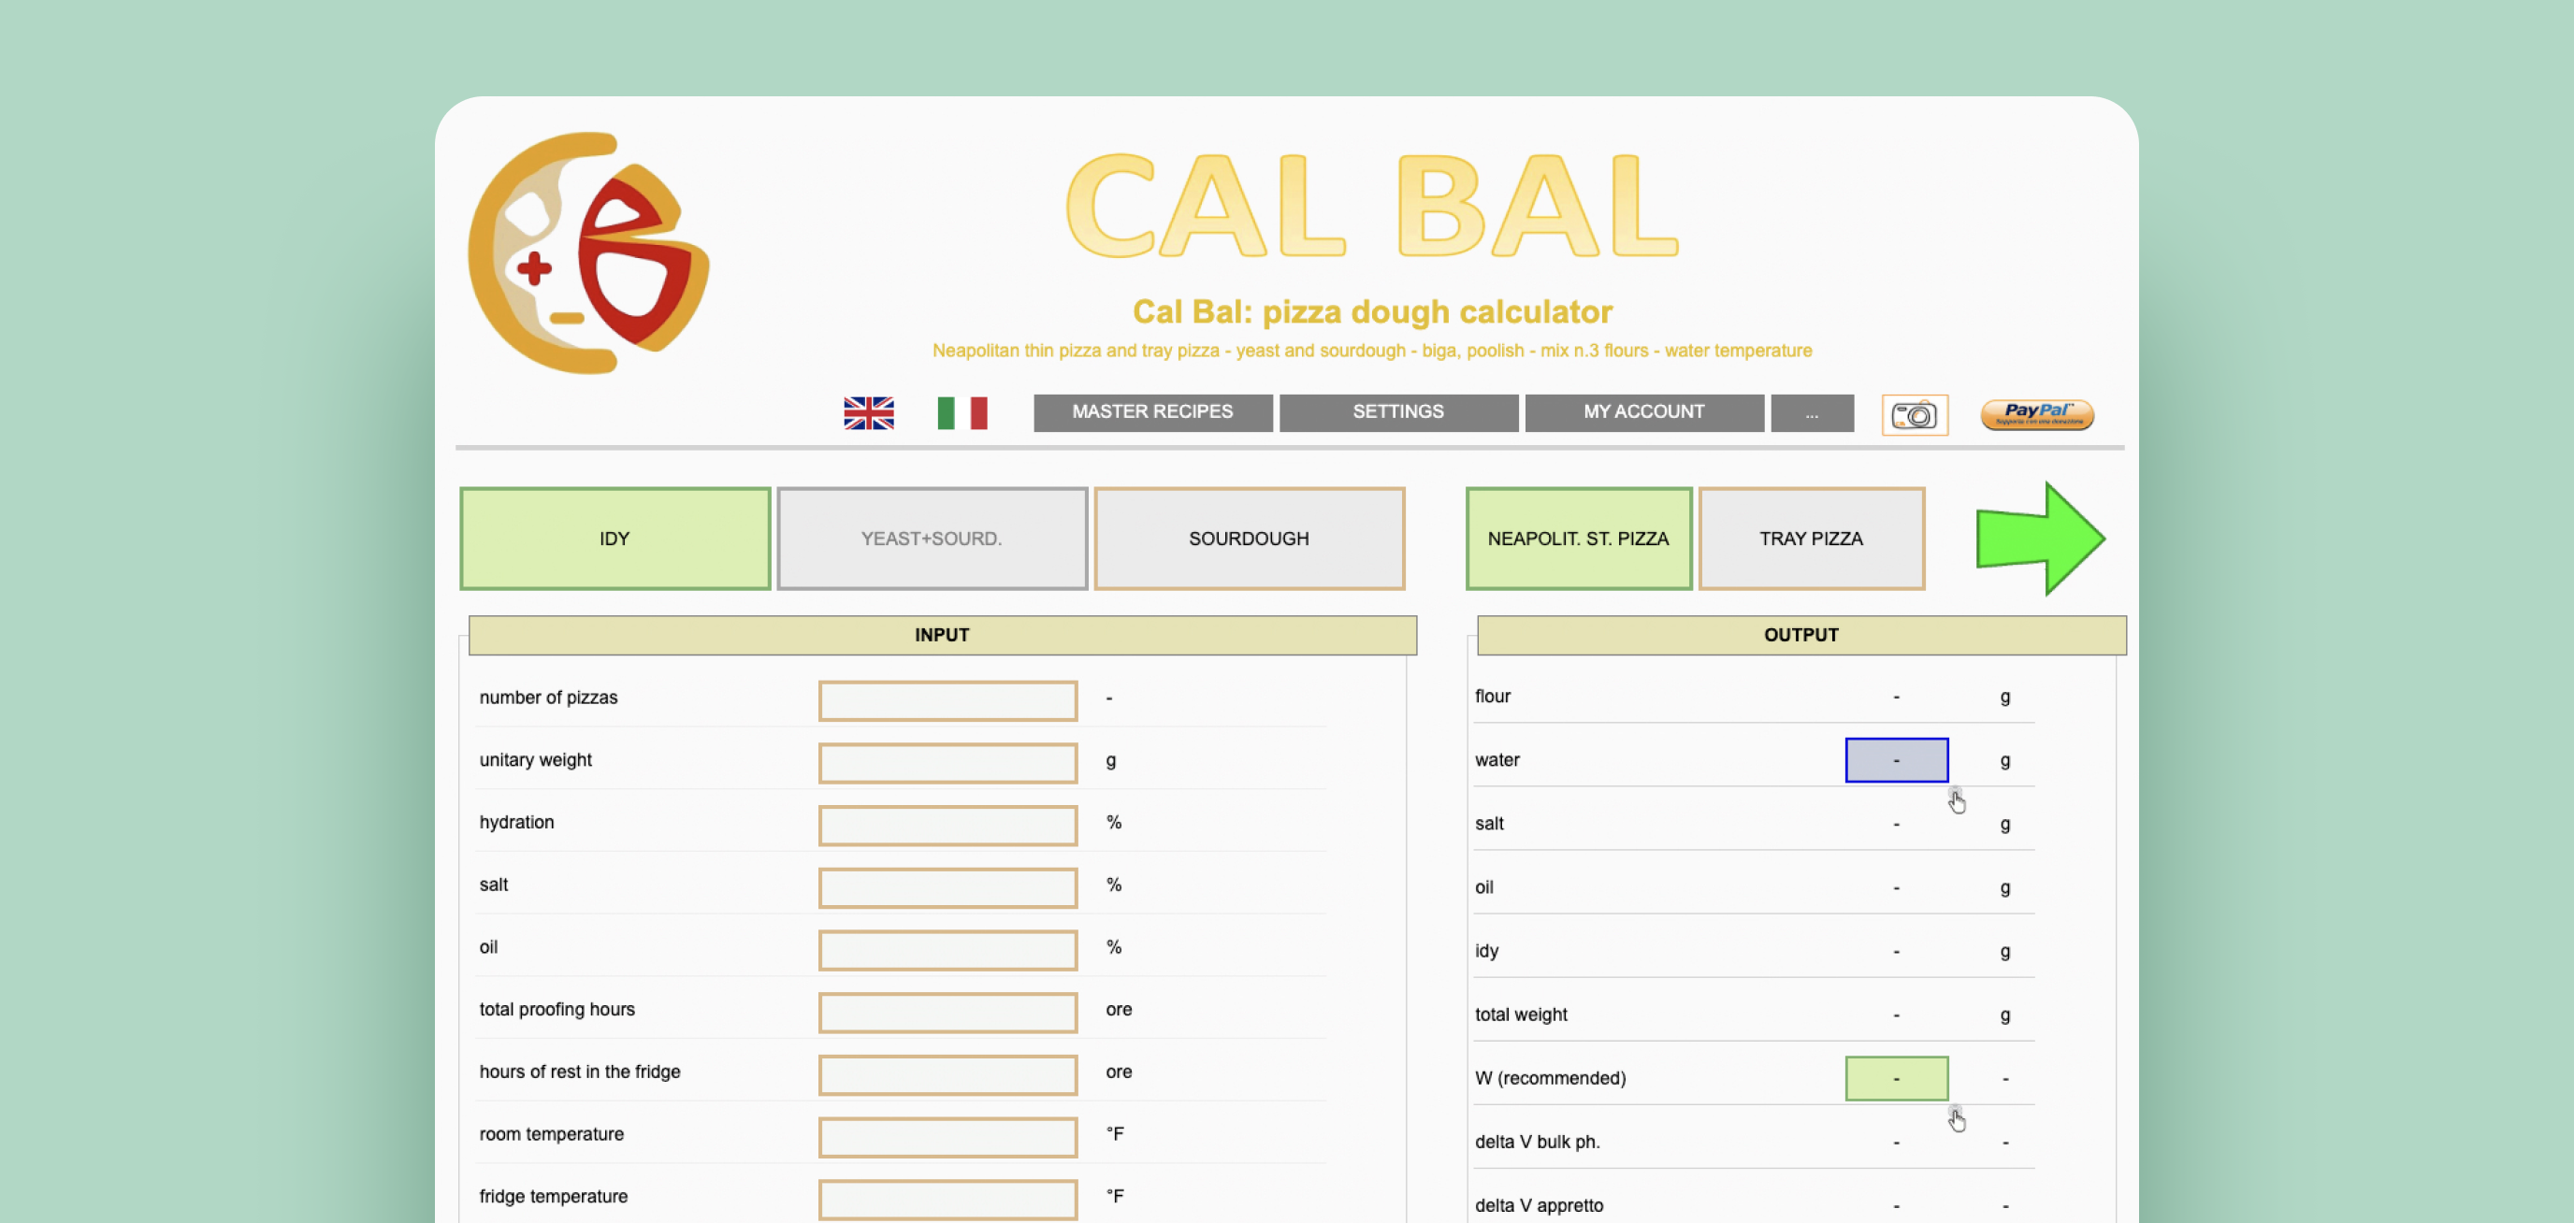Click the number of pizzas input field
The width and height of the screenshot is (2574, 1223).
tap(947, 700)
